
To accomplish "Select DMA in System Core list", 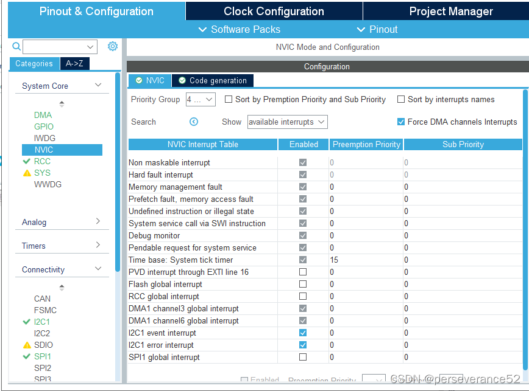I will tap(43, 115).
